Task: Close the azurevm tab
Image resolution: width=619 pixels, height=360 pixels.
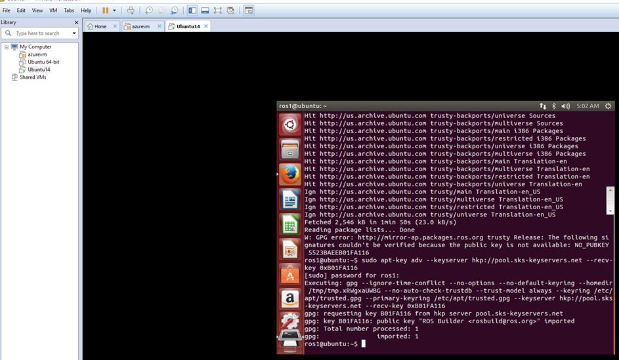Action: click(160, 26)
